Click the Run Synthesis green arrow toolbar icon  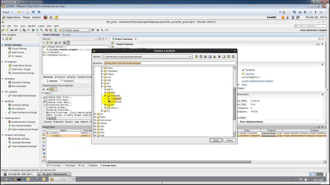(x=33, y=30)
